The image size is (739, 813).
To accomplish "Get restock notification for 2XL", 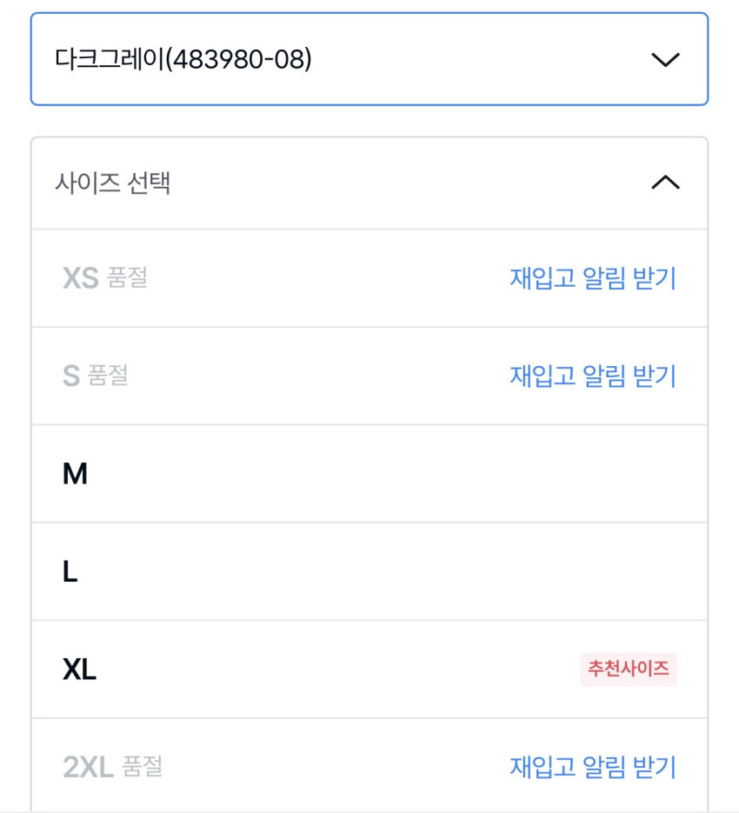I will tap(592, 767).
